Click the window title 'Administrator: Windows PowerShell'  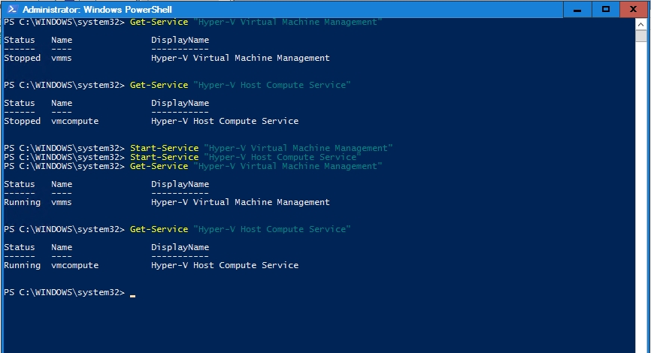(97, 9)
